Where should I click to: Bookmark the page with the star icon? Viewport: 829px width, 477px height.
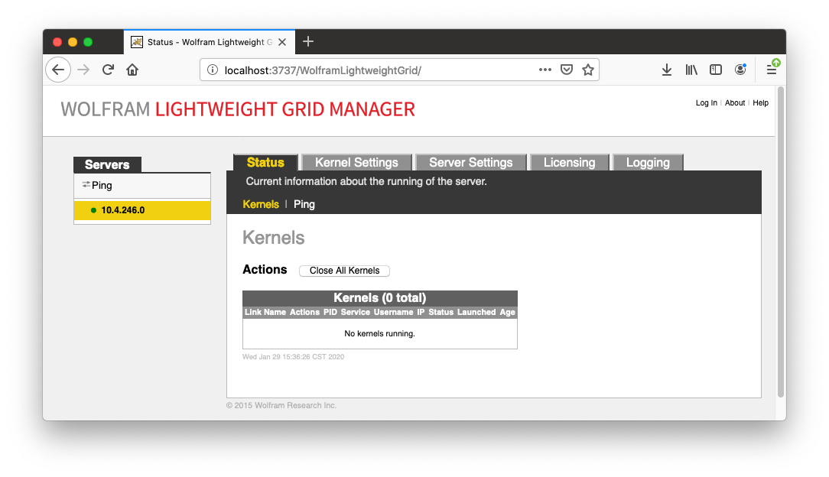click(588, 70)
